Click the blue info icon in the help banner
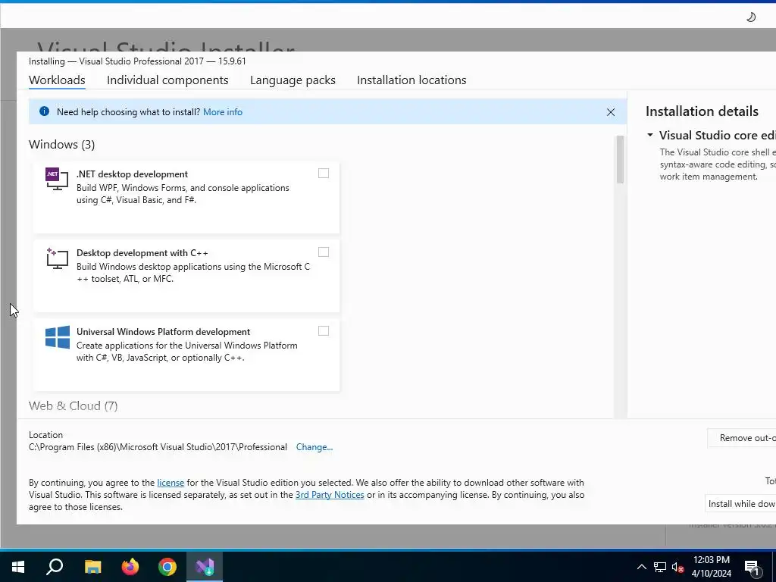Image resolution: width=776 pixels, height=582 pixels. click(x=44, y=111)
